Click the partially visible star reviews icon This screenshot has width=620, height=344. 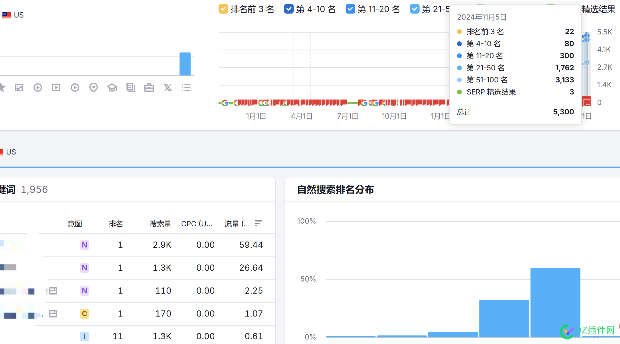click(2, 88)
